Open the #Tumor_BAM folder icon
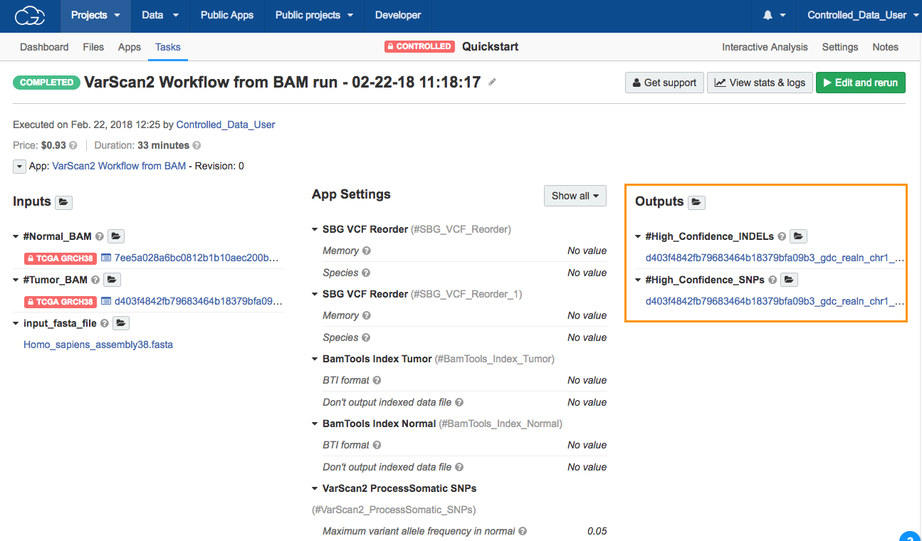The width and height of the screenshot is (922, 541). (112, 280)
